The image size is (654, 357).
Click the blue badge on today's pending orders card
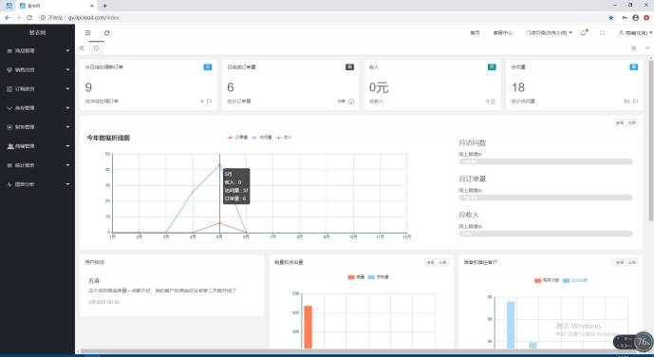coord(207,66)
